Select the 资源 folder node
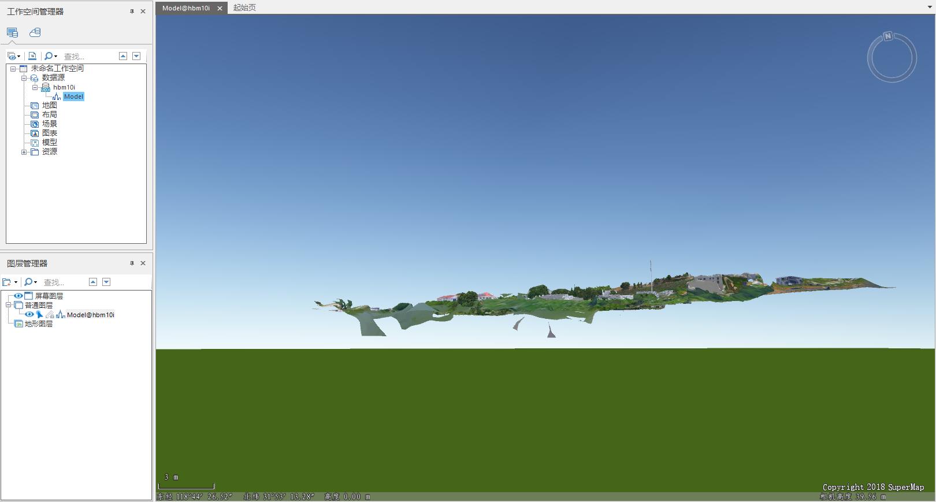This screenshot has width=936, height=502. [49, 151]
